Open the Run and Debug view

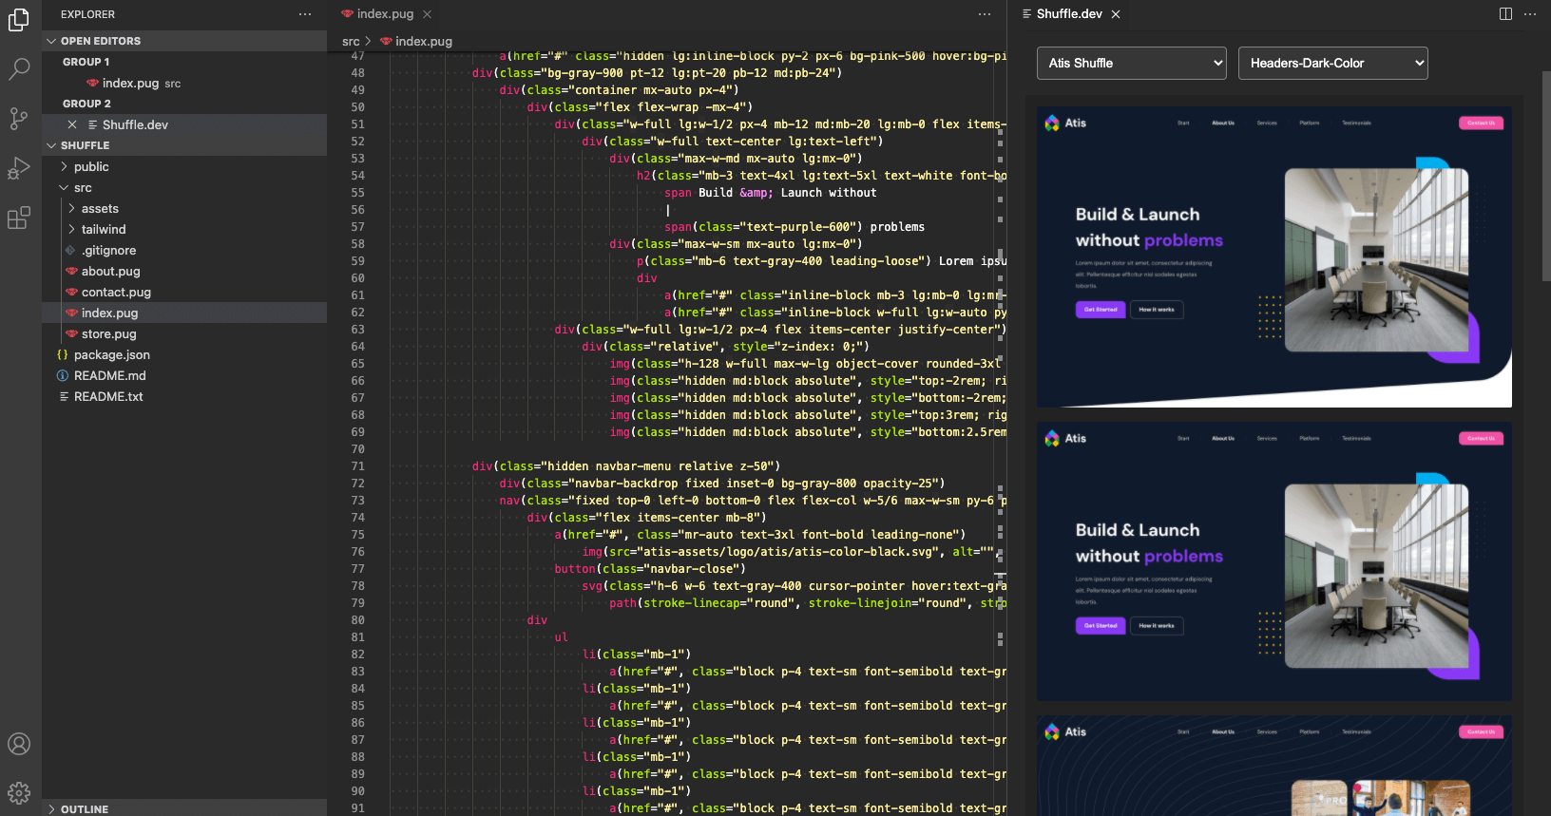(19, 168)
